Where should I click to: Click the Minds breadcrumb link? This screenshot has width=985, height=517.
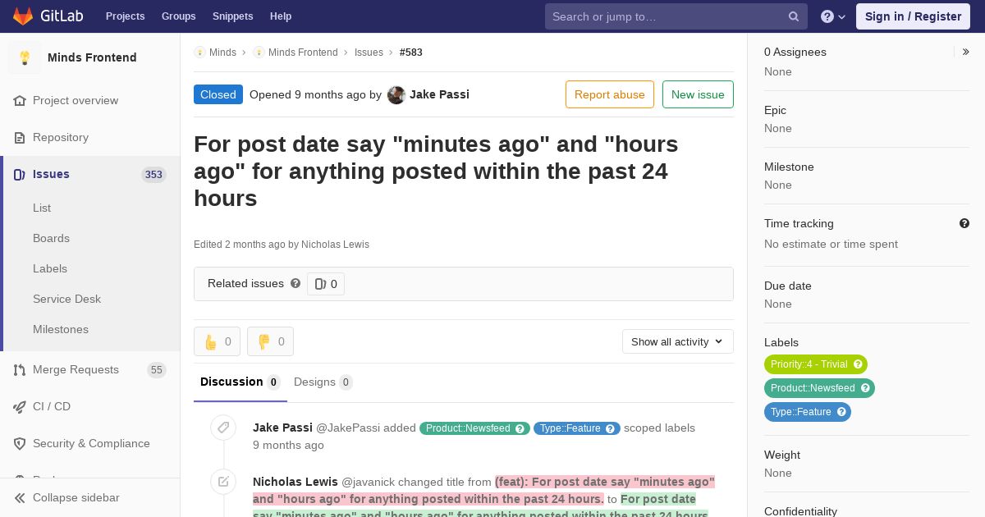click(x=222, y=52)
